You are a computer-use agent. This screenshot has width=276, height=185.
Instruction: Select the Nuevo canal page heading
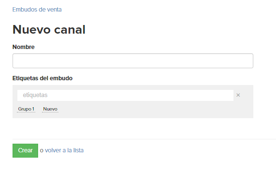tap(49, 29)
